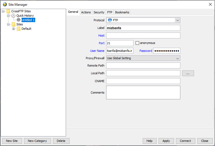
Task: Click the CrossFTP lightning globe icon in title bar
Action: coord(5,4)
